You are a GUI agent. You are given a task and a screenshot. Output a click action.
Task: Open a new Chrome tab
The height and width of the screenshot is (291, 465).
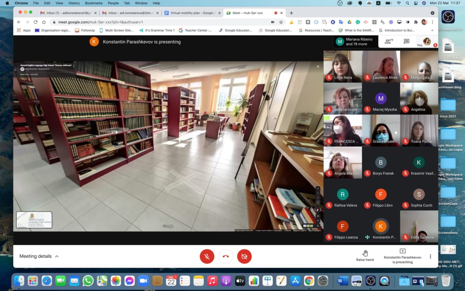point(291,13)
